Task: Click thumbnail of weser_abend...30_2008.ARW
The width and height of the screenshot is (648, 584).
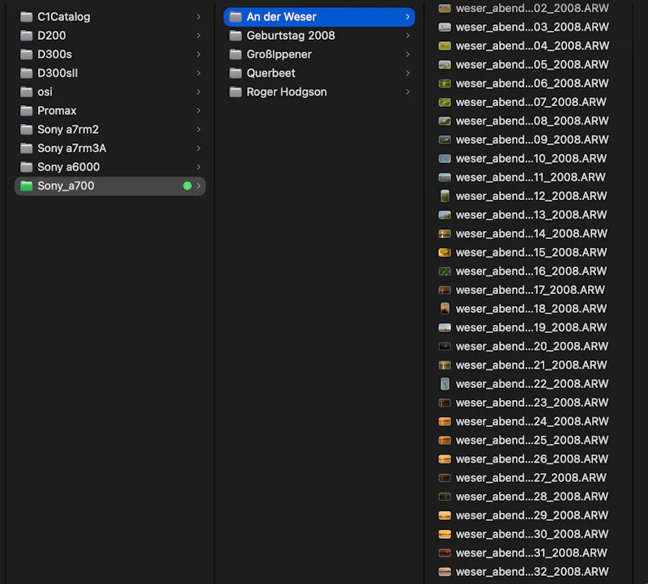Action: pyautogui.click(x=445, y=535)
